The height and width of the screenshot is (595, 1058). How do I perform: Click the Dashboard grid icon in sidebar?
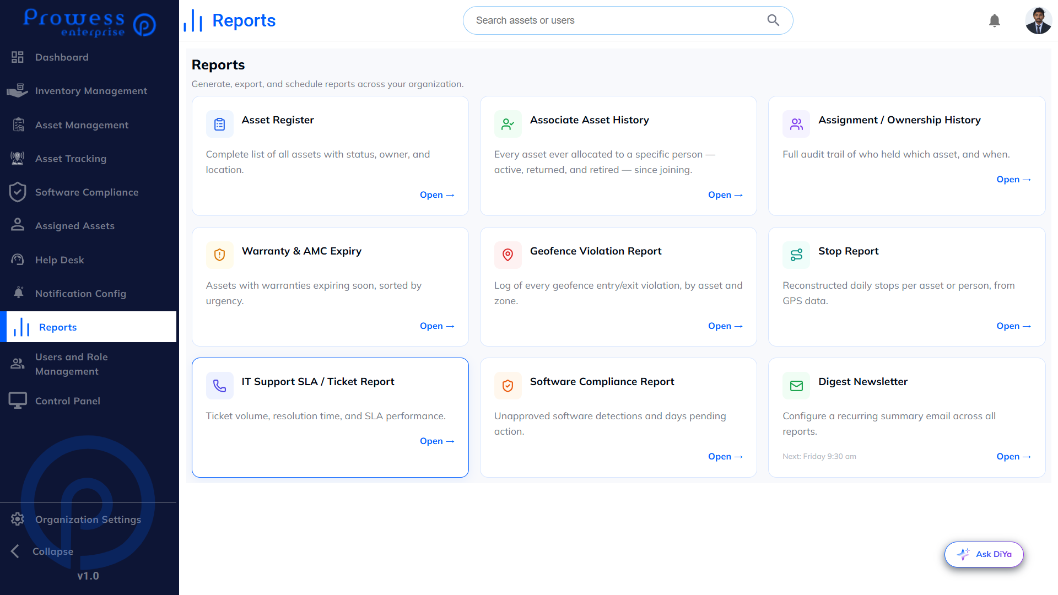[18, 57]
